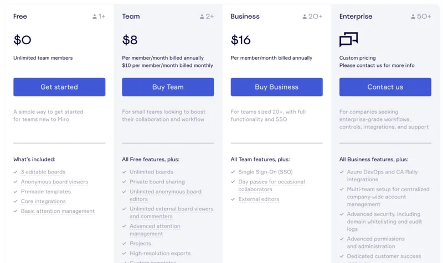Click the Business plan member icon
The width and height of the screenshot is (443, 263).
[x=305, y=17]
